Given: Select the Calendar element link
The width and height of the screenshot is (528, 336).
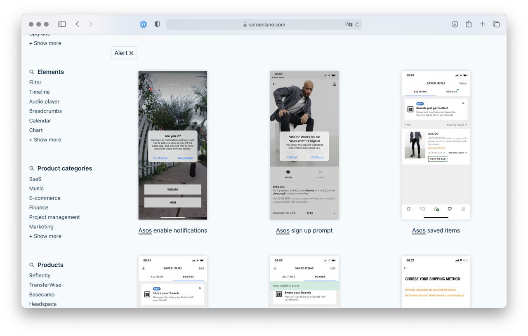Looking at the screenshot, I should (40, 121).
